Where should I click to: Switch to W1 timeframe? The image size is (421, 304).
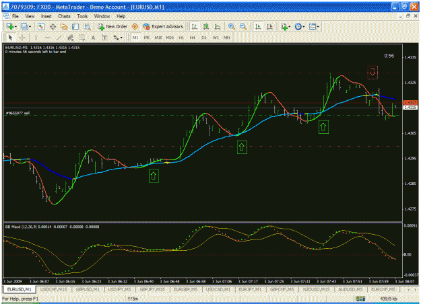point(216,38)
